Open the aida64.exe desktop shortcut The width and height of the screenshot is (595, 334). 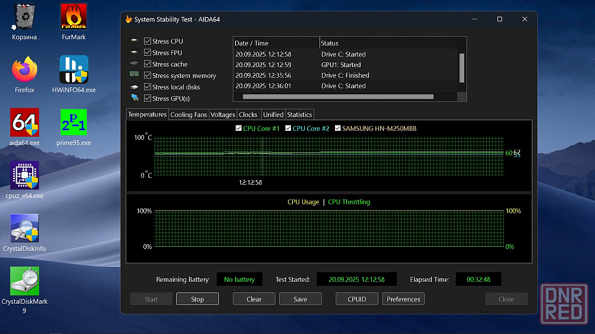24,123
